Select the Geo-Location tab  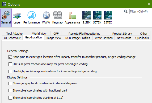(33, 38)
